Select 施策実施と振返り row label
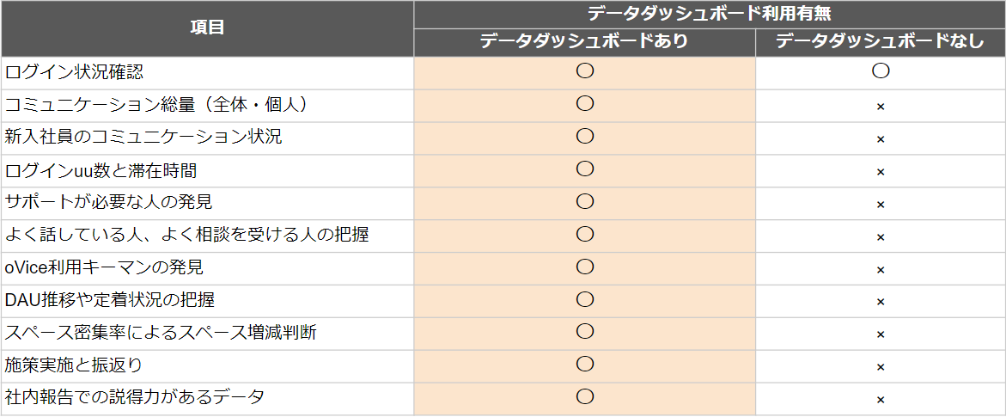Viewport: 1006px width, 417px height. [x=73, y=365]
